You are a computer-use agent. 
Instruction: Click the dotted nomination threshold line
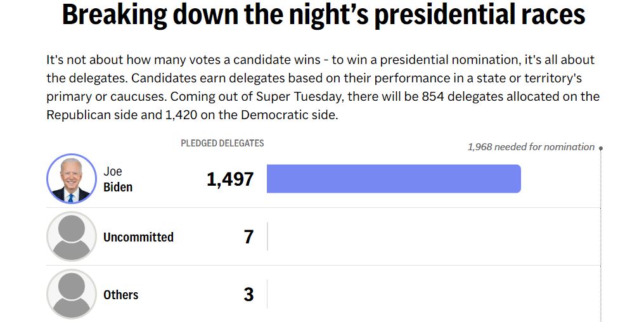(x=600, y=241)
